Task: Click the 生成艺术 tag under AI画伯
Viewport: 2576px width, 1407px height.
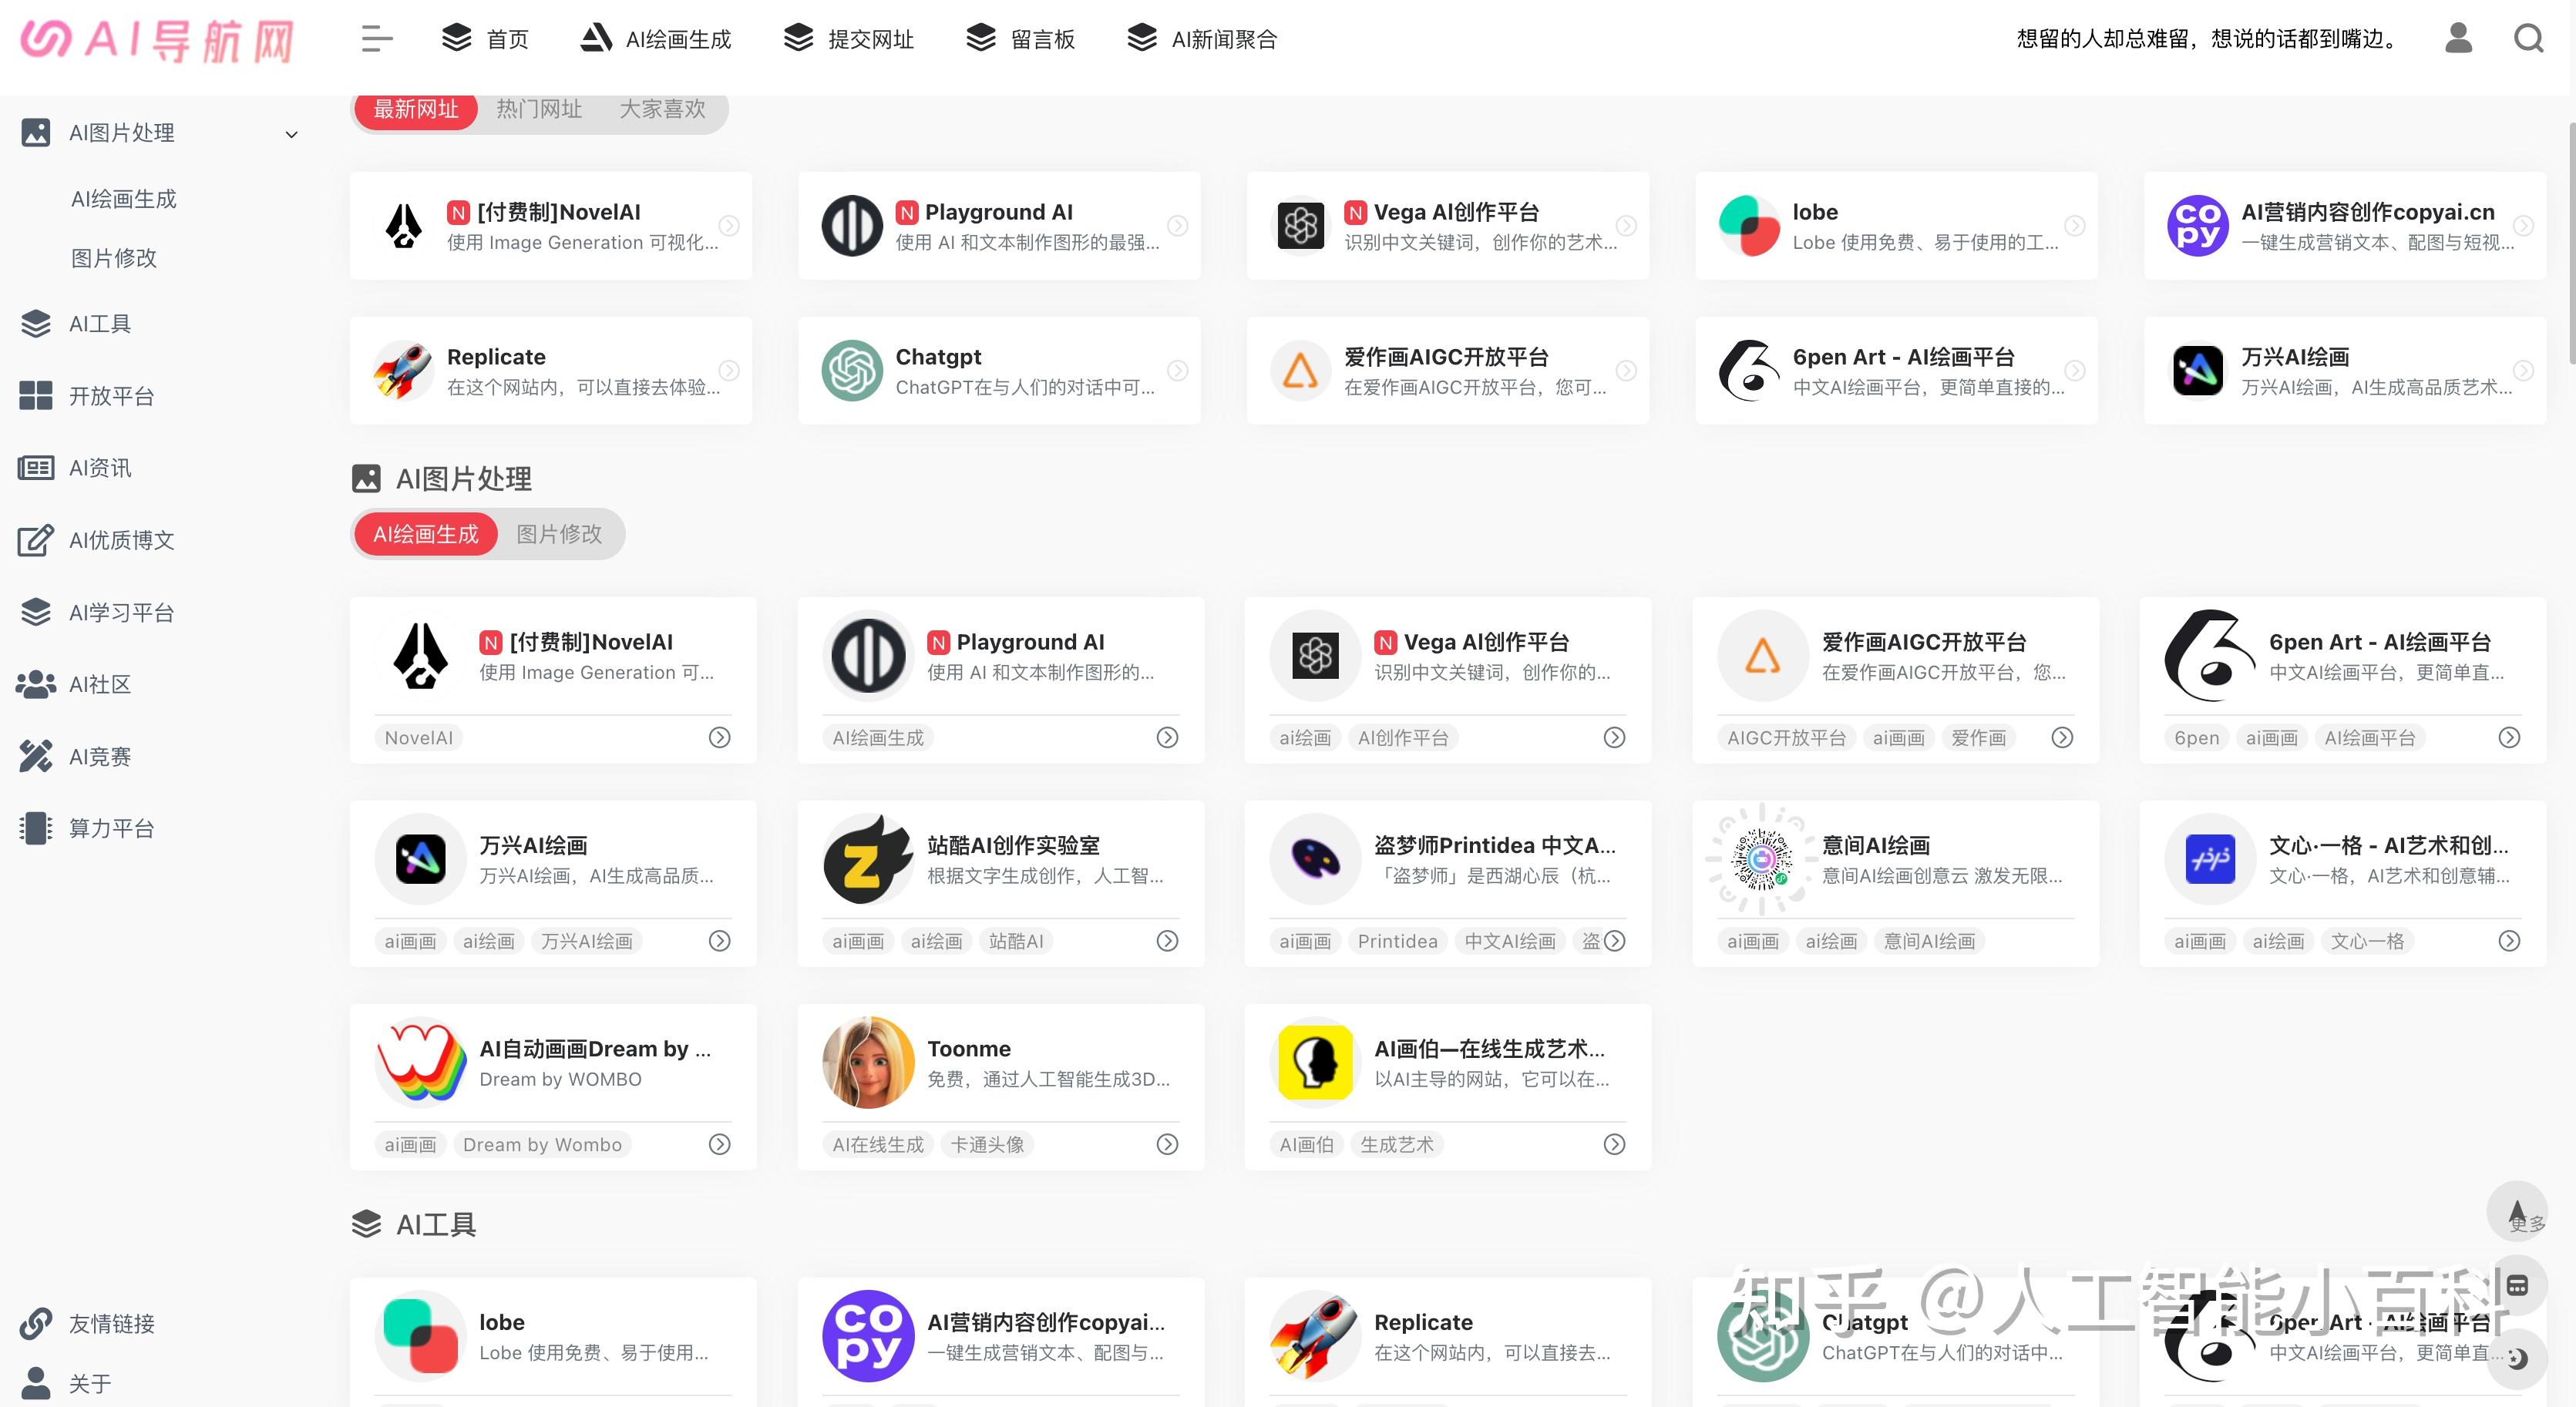Action: coord(1396,1144)
